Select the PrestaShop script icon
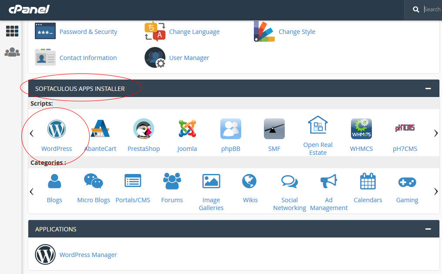 (144, 129)
